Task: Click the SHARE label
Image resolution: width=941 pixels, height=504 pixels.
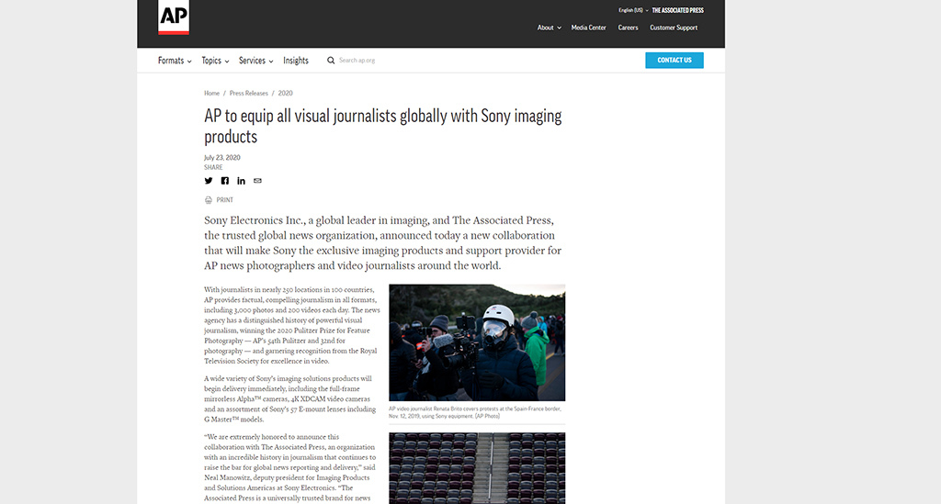Action: [x=213, y=168]
